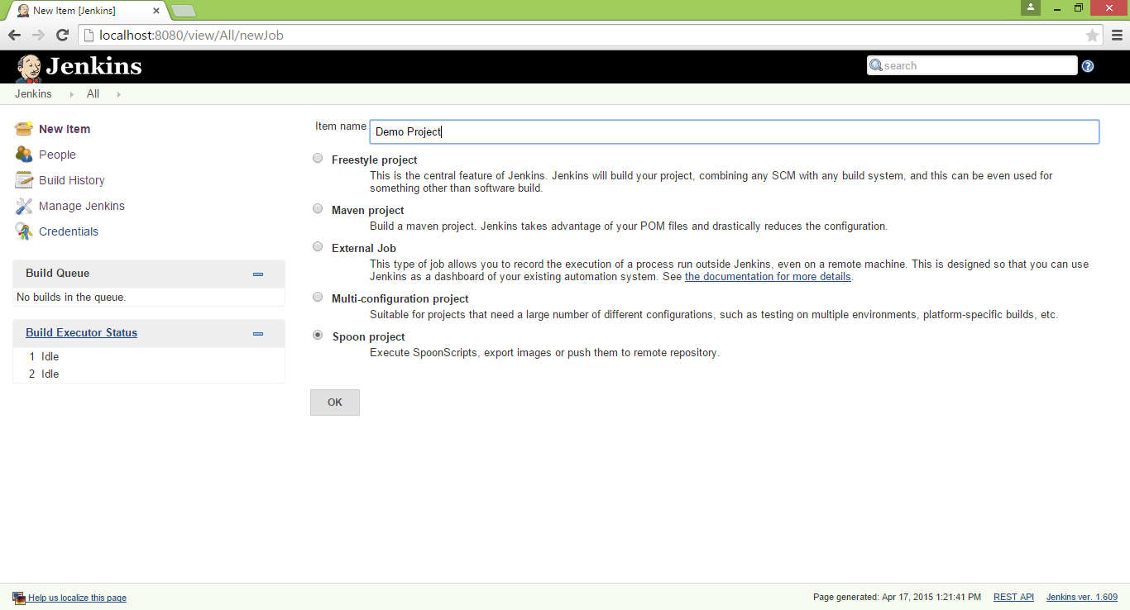Click the Credentials keys icon

(x=24, y=231)
